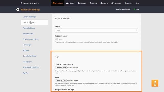Go to Promotions settings
The height and width of the screenshot is (92, 164).
coord(27,62)
